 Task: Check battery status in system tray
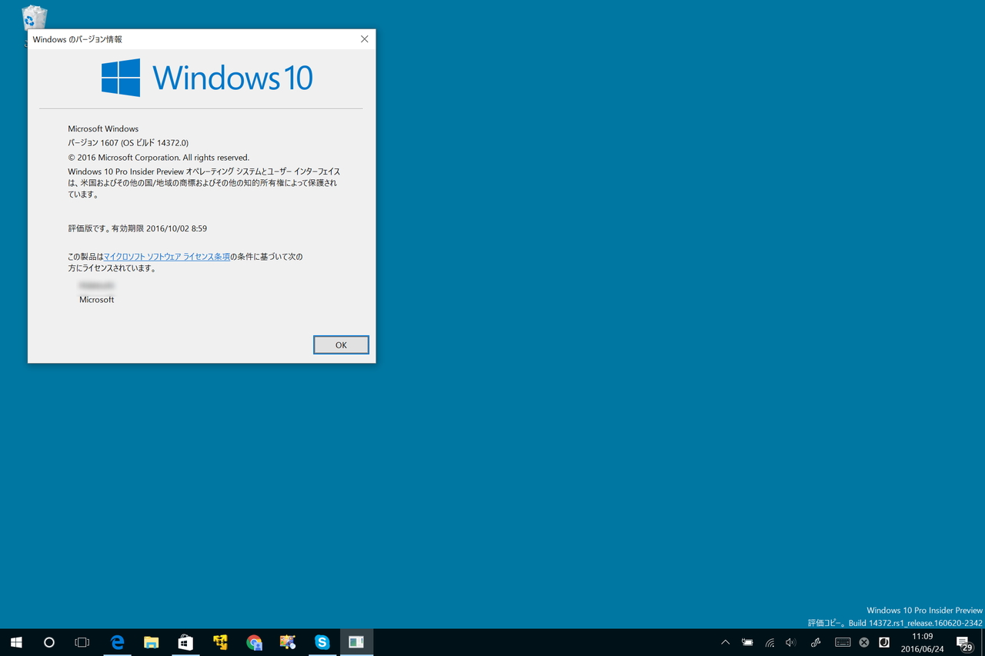click(747, 642)
